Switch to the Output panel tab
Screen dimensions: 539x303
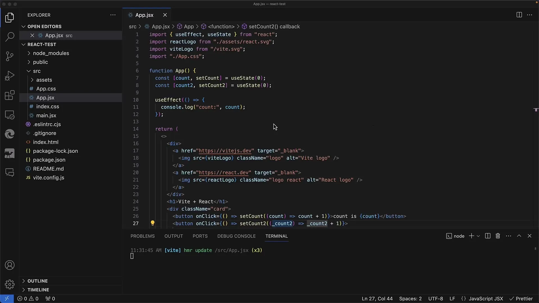click(173, 236)
